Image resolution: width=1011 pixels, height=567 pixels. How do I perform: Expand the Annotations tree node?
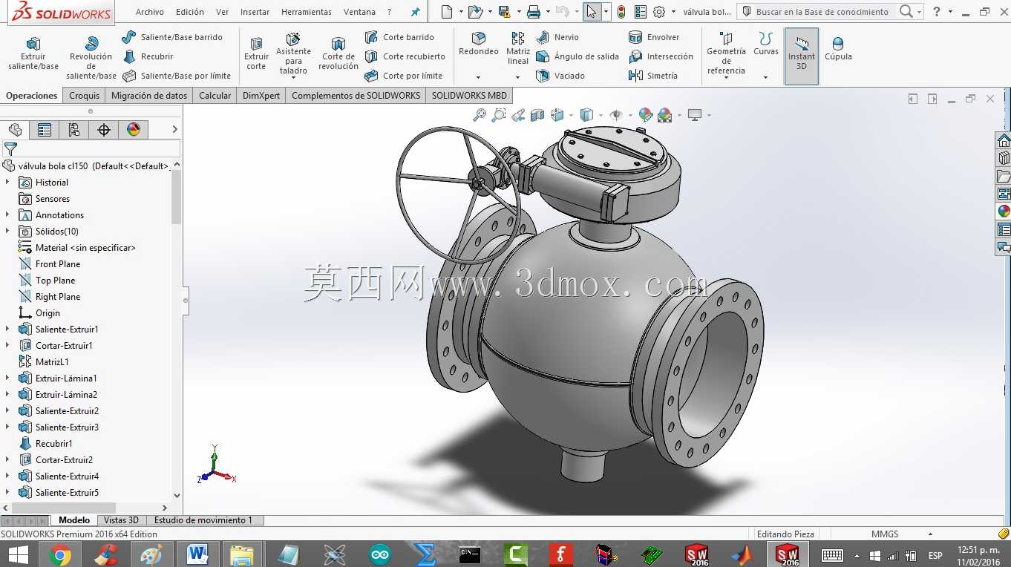[7, 215]
